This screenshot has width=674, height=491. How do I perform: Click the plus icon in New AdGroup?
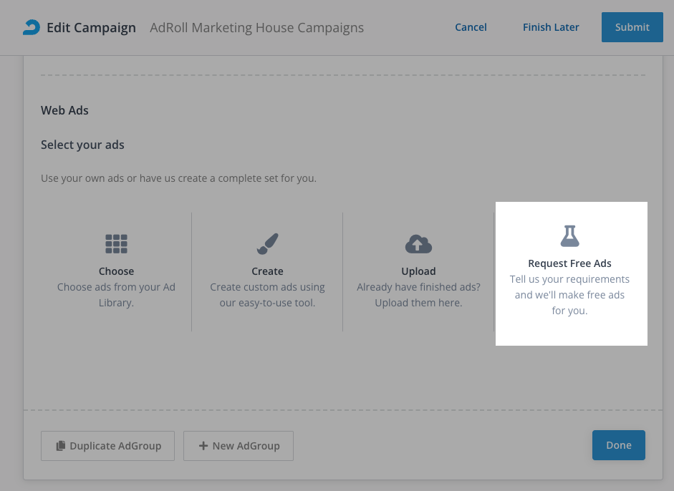(x=203, y=446)
